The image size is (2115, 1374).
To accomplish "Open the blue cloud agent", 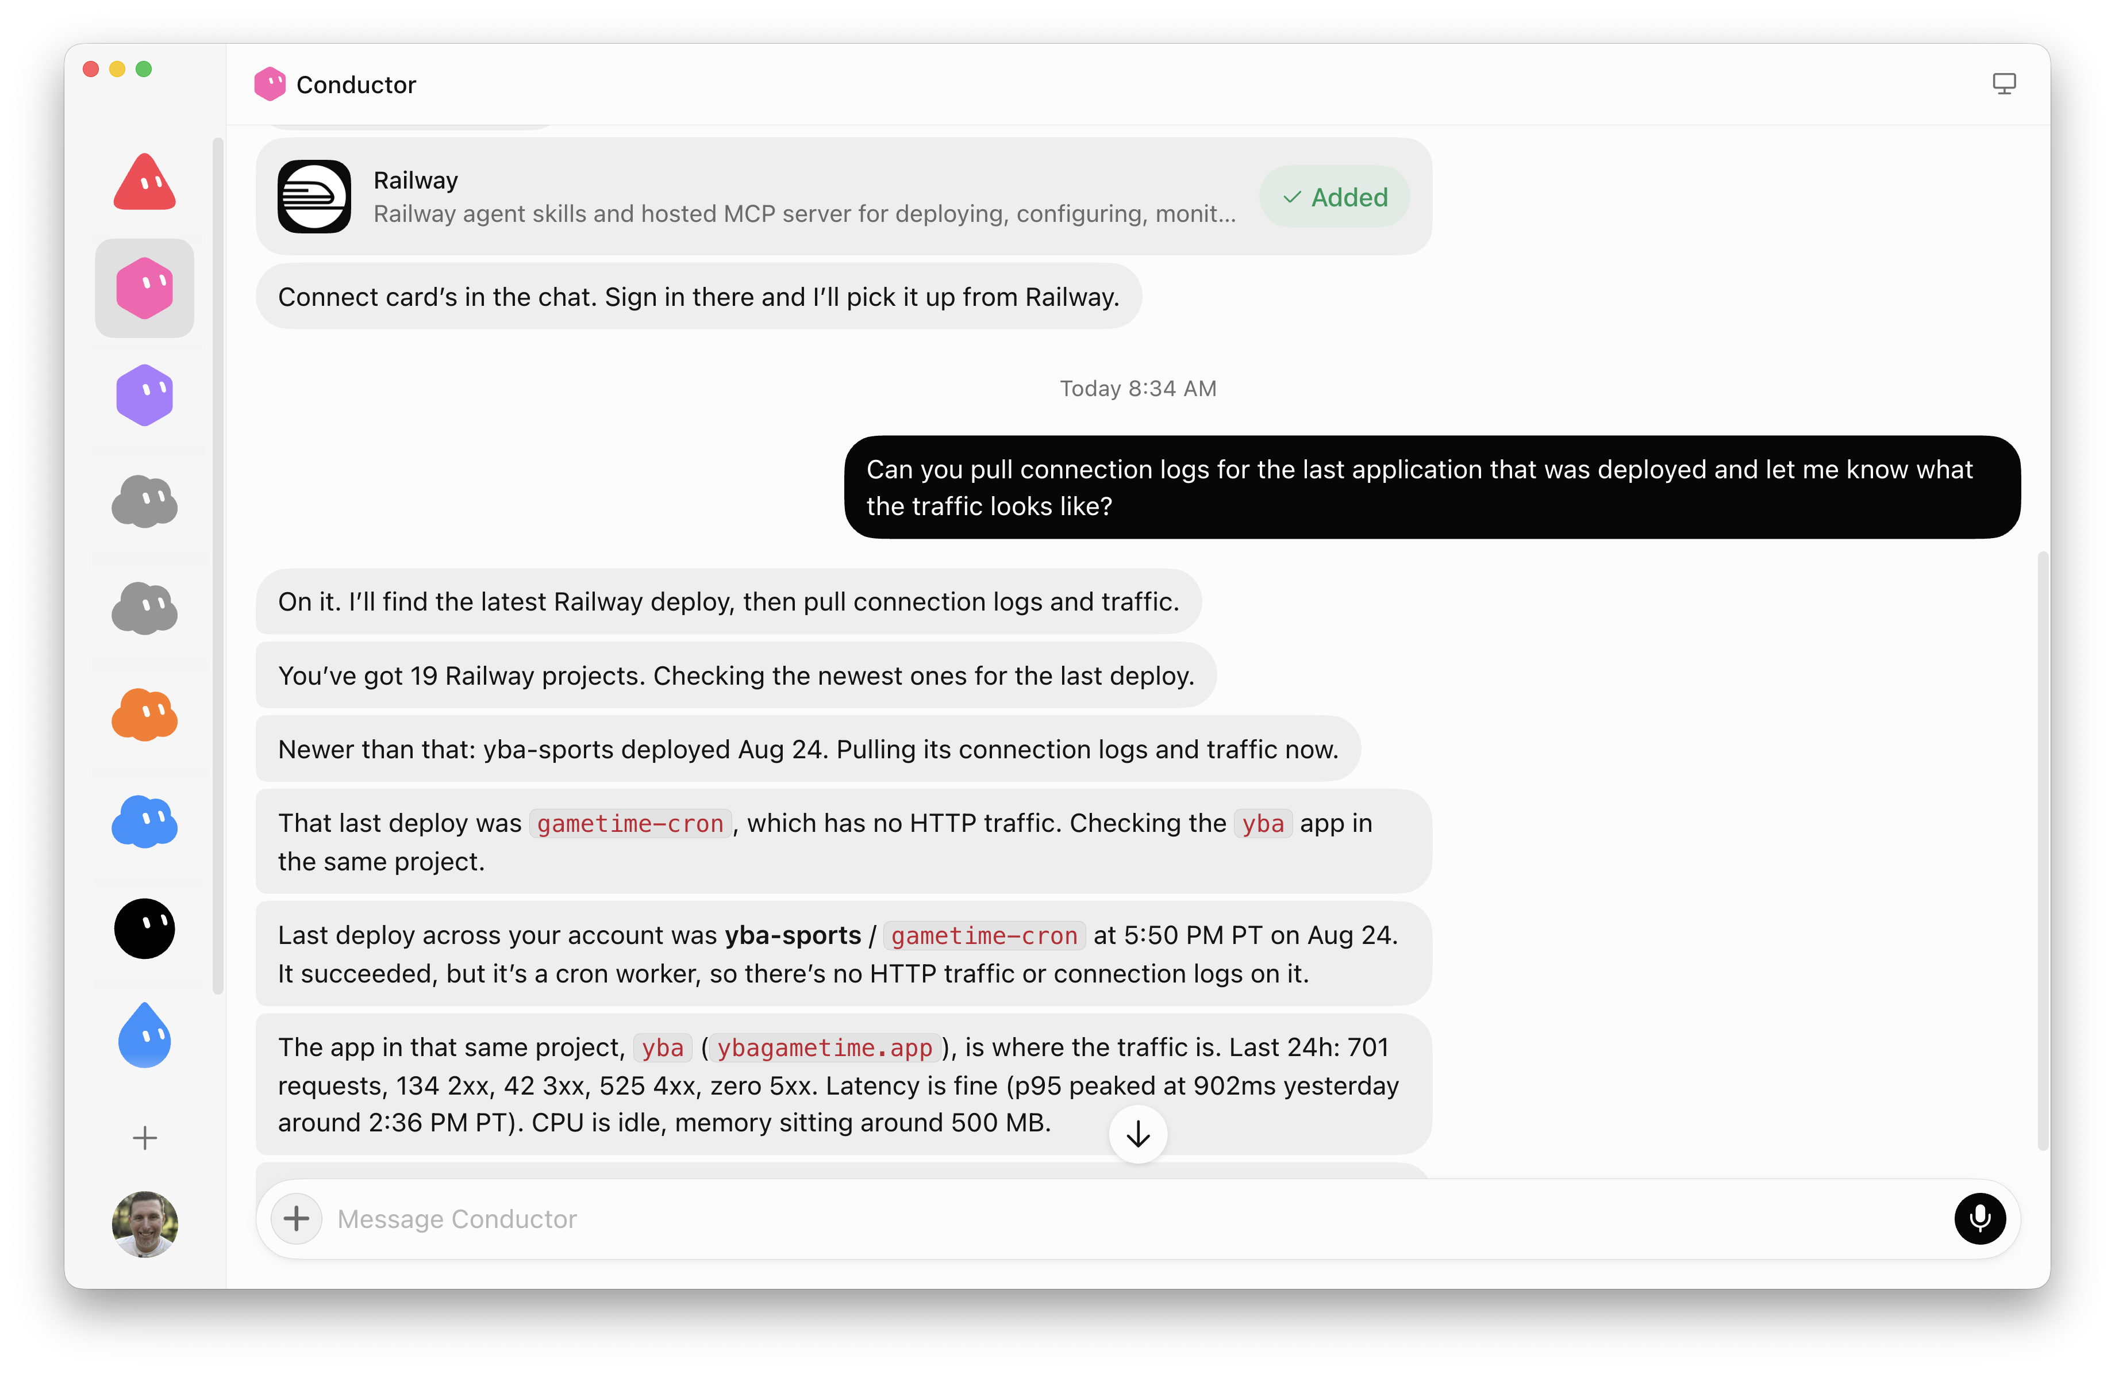I will point(144,821).
